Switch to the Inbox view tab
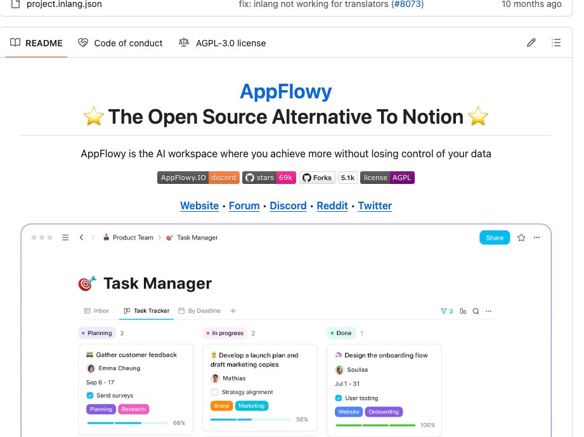This screenshot has width=584, height=437. pyautogui.click(x=97, y=311)
